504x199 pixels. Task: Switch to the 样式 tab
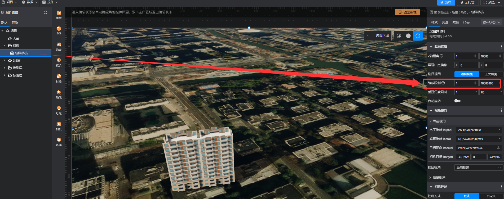pyautogui.click(x=435, y=22)
